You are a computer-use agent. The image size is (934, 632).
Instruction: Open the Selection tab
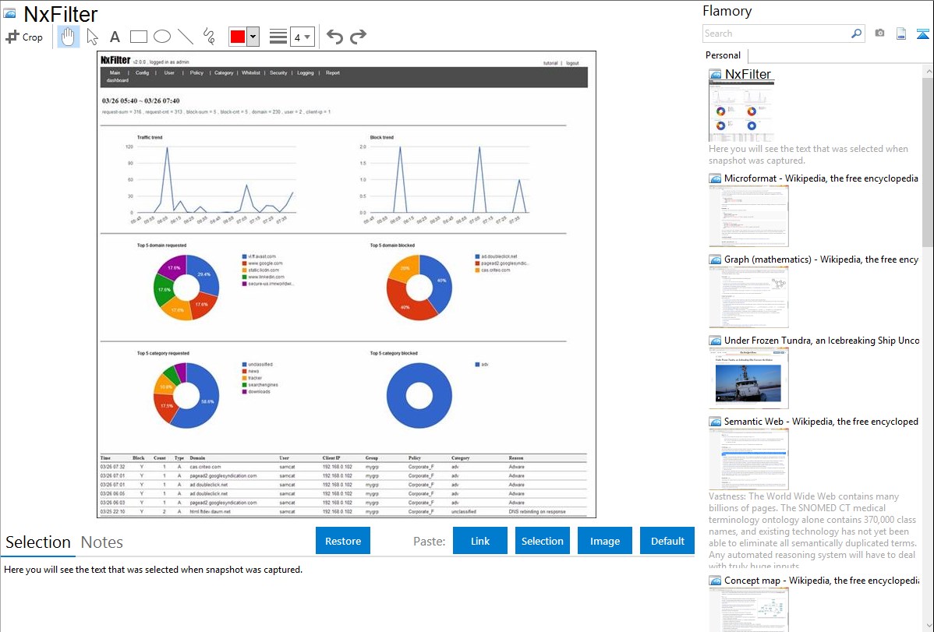tap(38, 542)
